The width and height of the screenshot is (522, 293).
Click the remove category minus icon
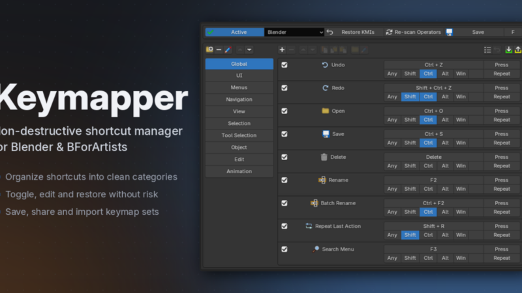[219, 49]
